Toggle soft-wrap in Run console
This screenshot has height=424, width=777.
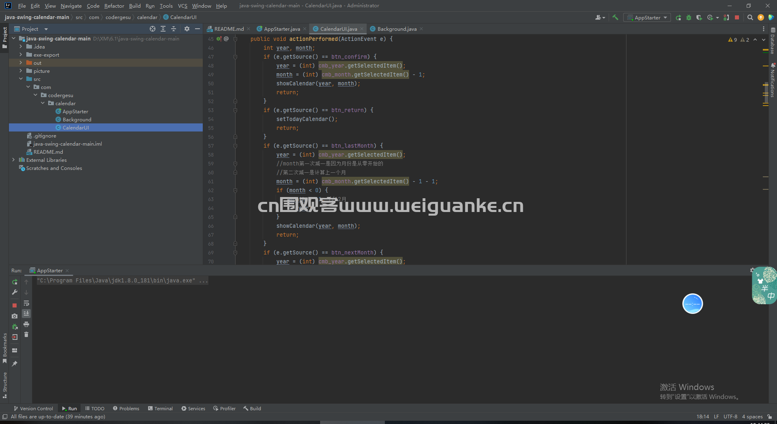pyautogui.click(x=26, y=303)
